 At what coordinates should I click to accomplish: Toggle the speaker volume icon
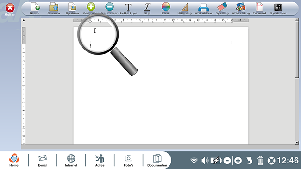click(x=205, y=161)
